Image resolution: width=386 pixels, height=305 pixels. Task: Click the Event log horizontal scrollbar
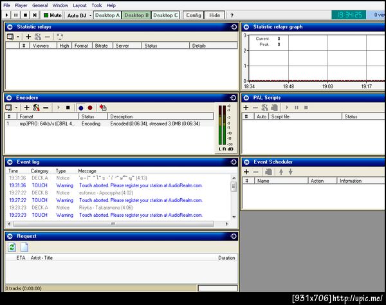(x=118, y=224)
